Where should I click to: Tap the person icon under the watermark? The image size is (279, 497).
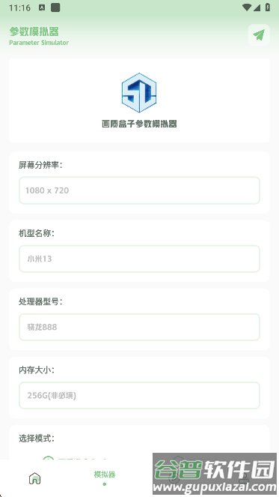click(x=244, y=478)
